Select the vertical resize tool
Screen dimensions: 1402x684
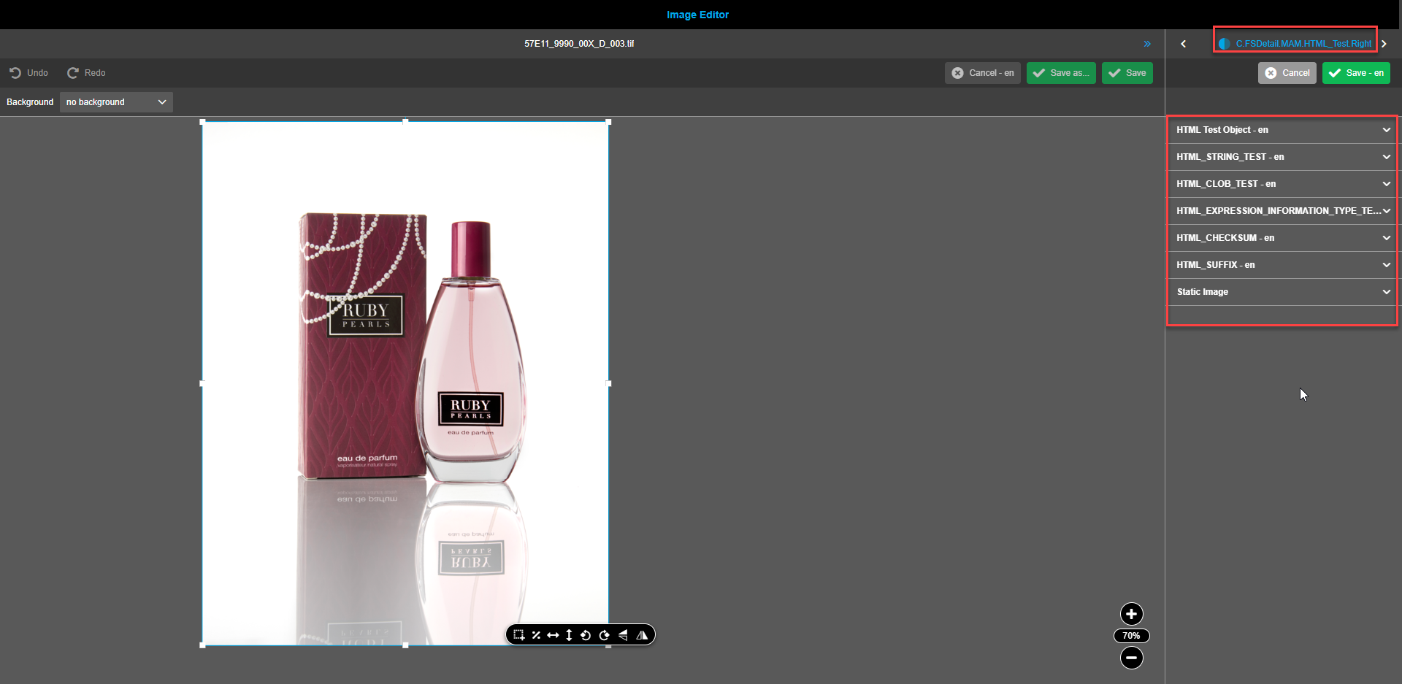coord(570,634)
